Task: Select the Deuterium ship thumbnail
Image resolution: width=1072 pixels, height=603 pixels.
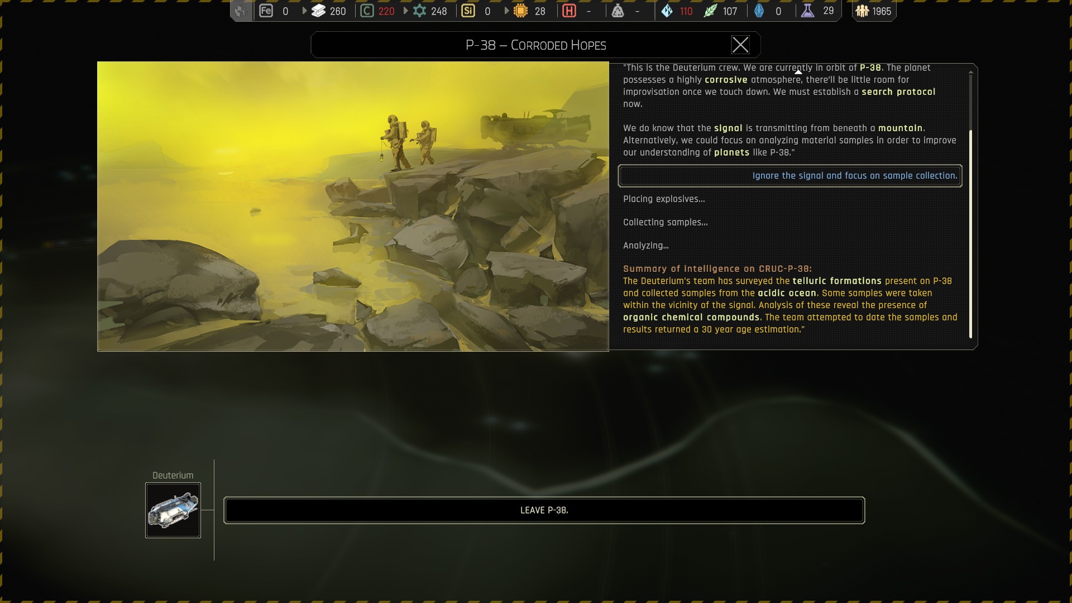Action: point(173,510)
